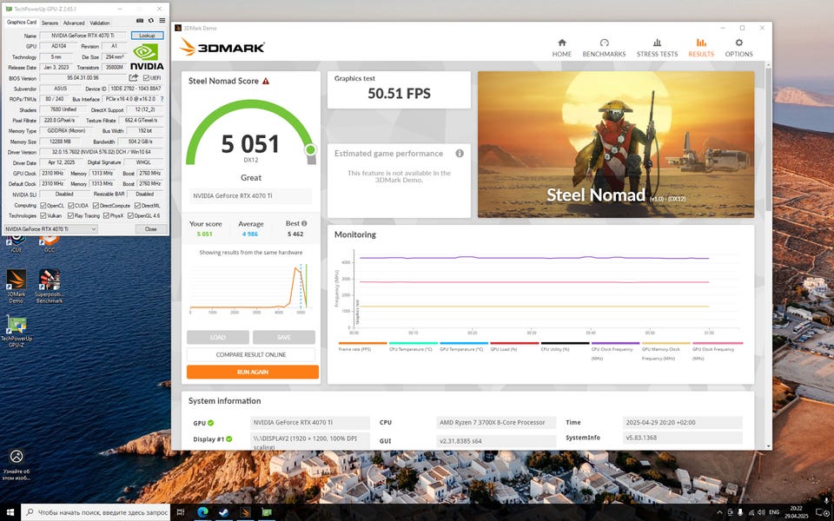Open Task View on the taskbar

click(181, 512)
